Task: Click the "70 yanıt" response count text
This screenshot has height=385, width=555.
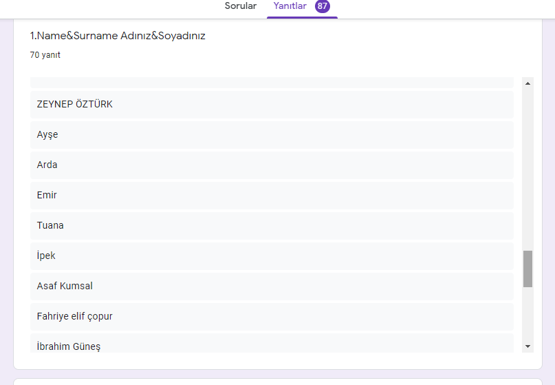Action: (x=45, y=55)
